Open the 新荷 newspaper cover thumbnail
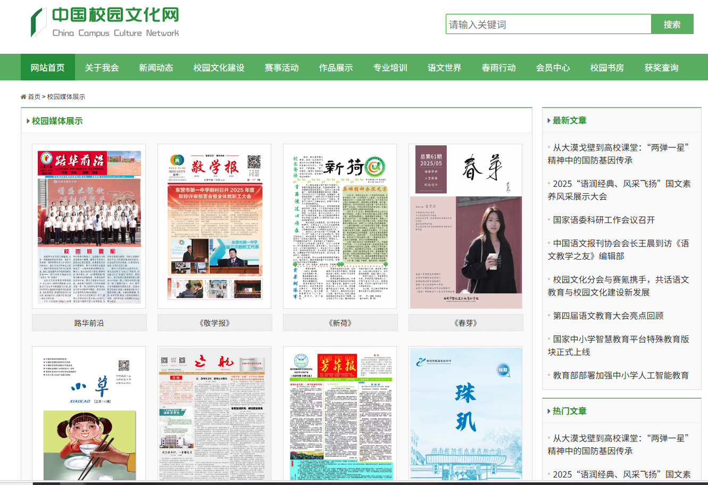This screenshot has width=708, height=485. pyautogui.click(x=340, y=226)
